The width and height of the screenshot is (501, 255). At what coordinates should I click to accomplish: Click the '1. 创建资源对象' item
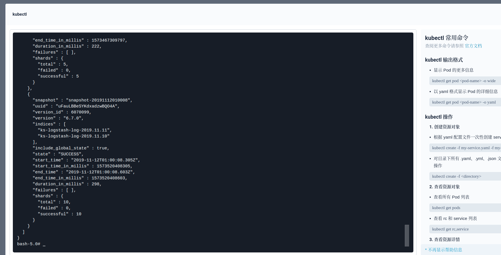[x=444, y=127]
